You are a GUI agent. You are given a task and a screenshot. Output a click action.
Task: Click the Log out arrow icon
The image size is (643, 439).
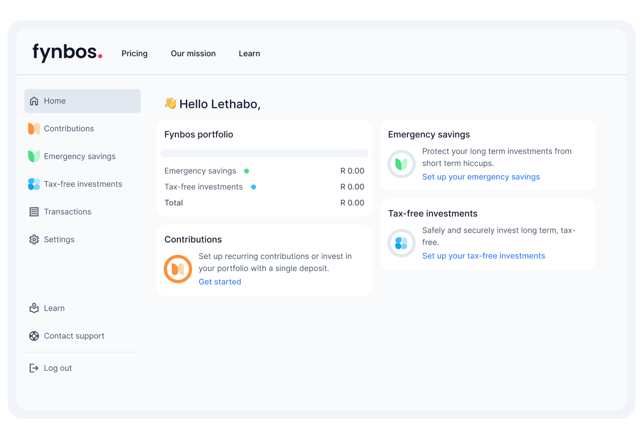tap(34, 368)
